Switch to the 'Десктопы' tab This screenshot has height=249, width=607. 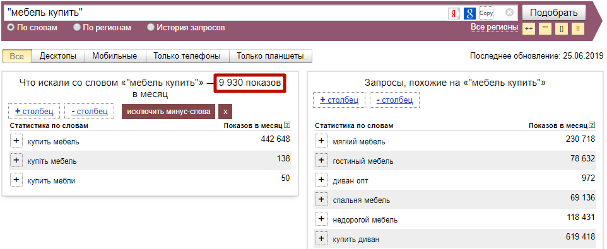[x=58, y=56]
